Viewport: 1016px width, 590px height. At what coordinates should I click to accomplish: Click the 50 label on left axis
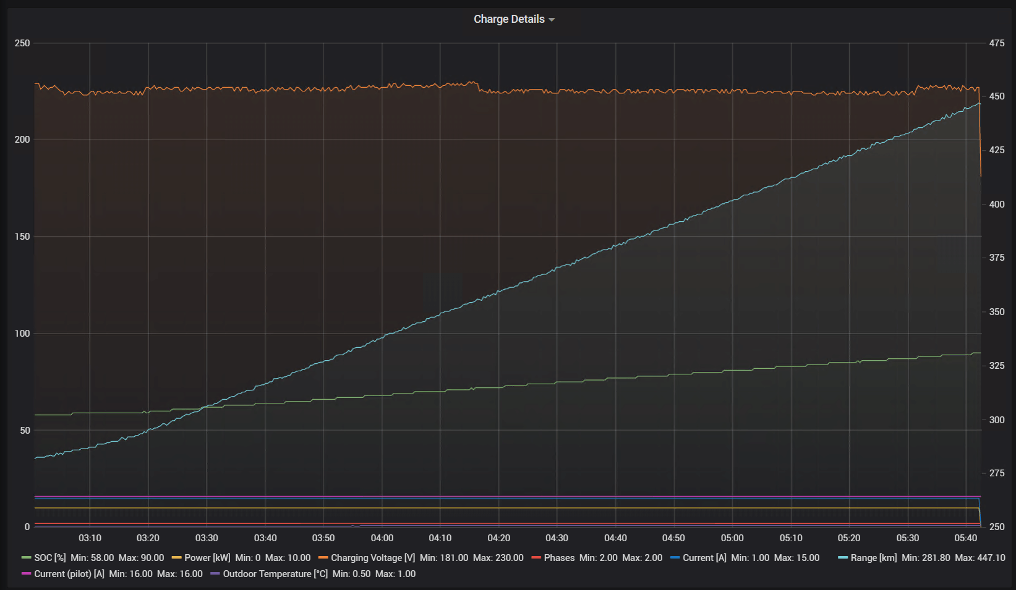25,431
